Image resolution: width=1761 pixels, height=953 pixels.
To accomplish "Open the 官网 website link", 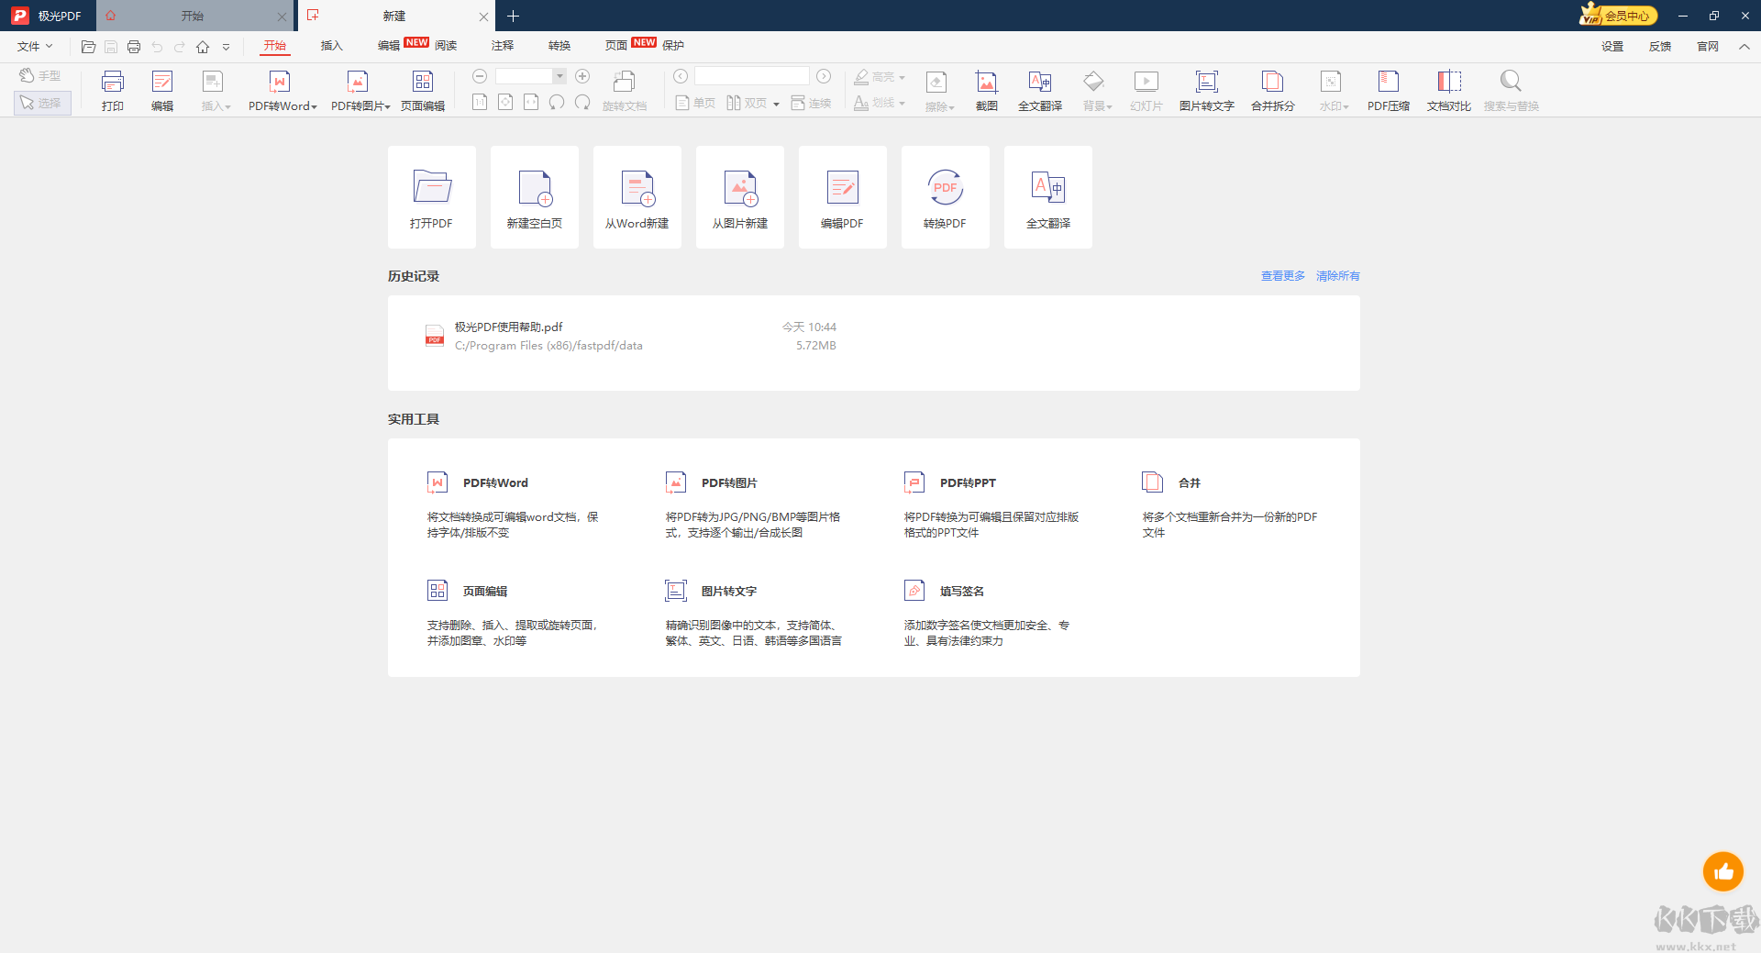I will tap(1708, 47).
